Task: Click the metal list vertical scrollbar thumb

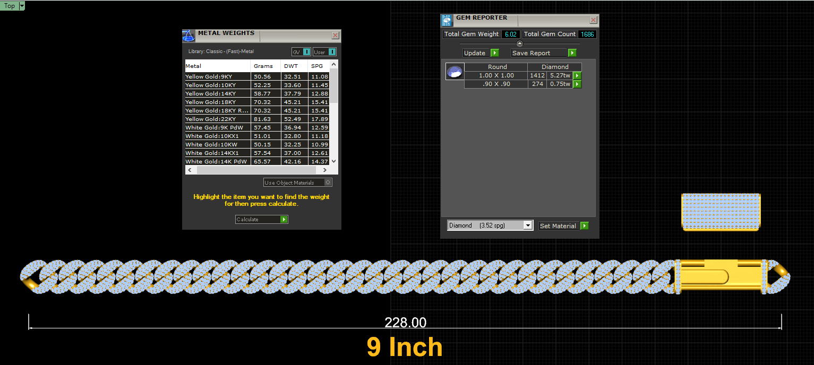Action: pos(334,85)
